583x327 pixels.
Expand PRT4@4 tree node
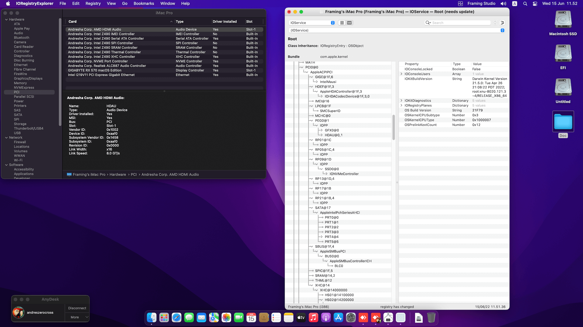pos(321,237)
